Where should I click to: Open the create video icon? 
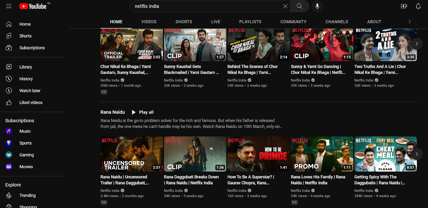click(x=404, y=6)
